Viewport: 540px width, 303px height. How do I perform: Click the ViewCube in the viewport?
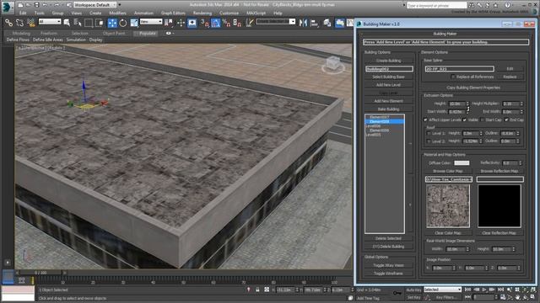[x=333, y=64]
